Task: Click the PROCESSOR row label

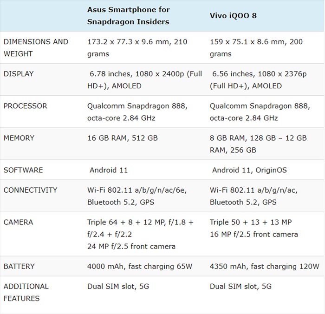Action: tap(25, 106)
